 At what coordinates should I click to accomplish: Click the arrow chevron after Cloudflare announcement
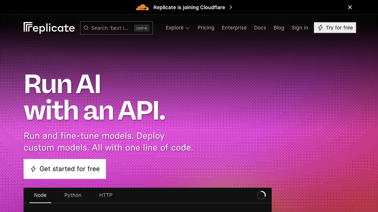tap(231, 7)
